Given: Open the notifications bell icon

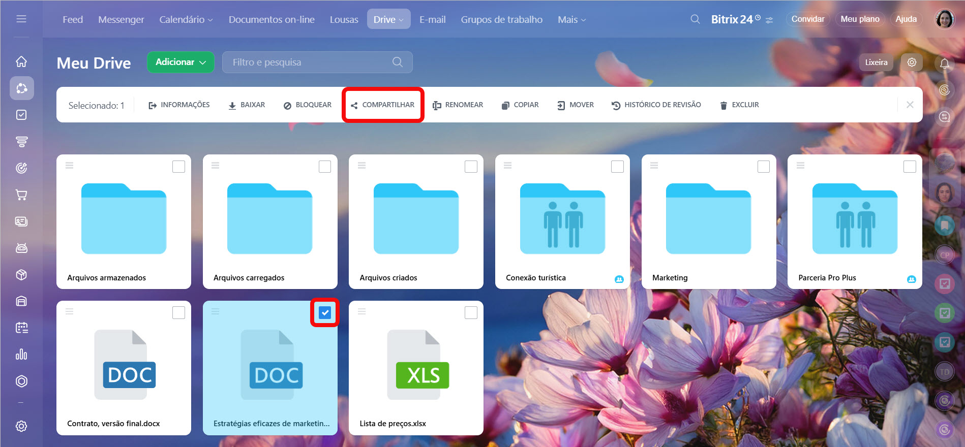Looking at the screenshot, I should pos(945,63).
